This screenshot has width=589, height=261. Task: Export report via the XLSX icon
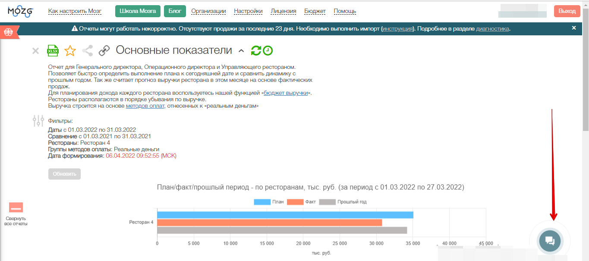tap(53, 51)
